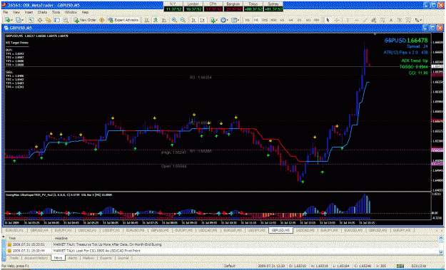The height and width of the screenshot is (270, 446).
Task: Toggle chart Auto Scroll icon
Action: [x=193, y=20]
